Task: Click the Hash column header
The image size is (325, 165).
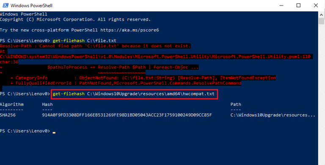Action: (47, 104)
